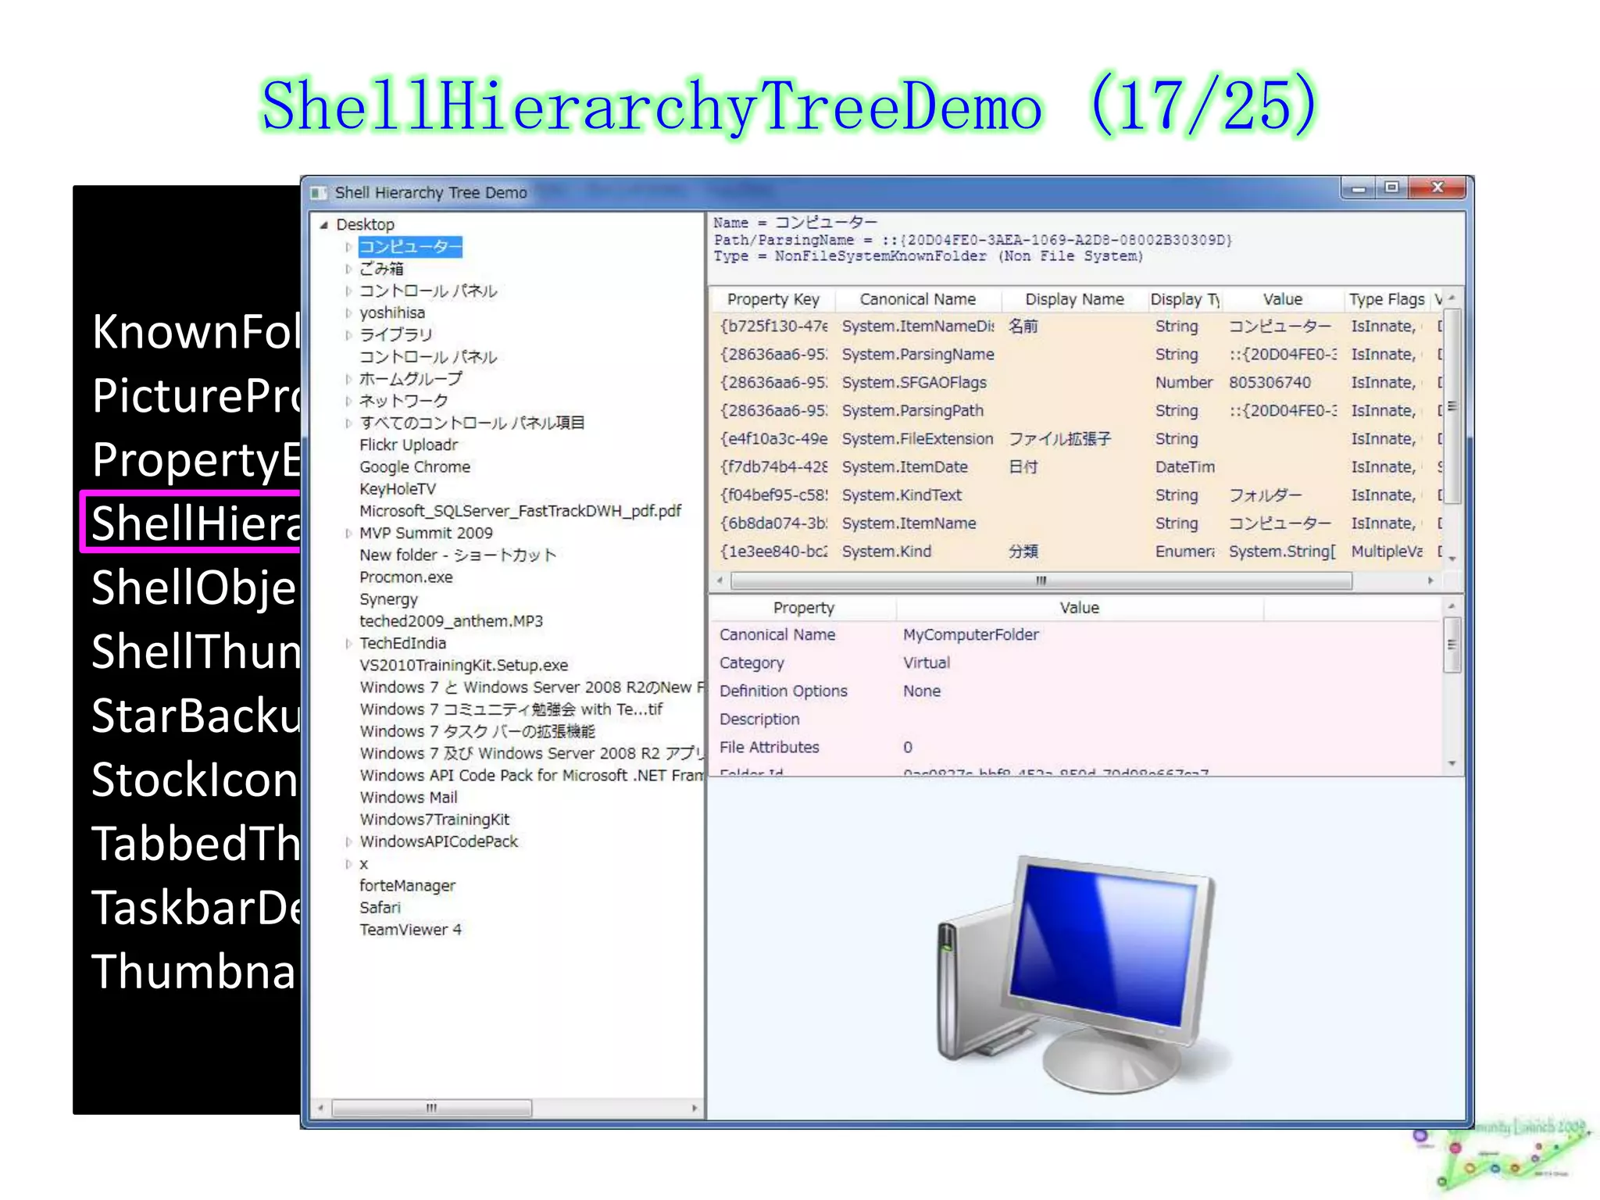Image resolution: width=1600 pixels, height=1200 pixels.
Task: Select コンピューター in the tree
Action: (x=410, y=247)
